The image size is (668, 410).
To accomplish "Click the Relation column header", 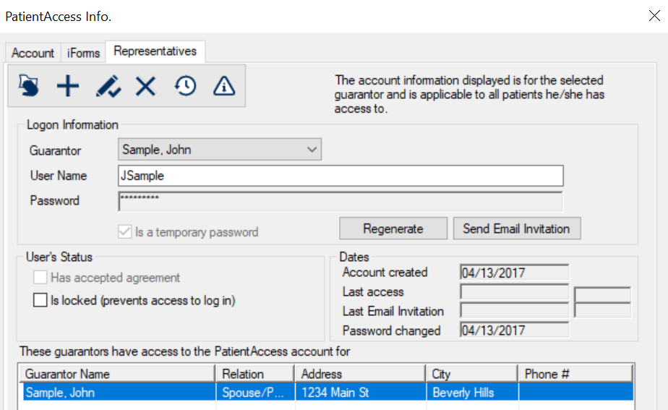I will coord(254,374).
